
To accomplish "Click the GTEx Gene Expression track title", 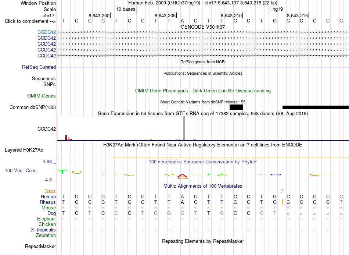I will tap(203, 113).
